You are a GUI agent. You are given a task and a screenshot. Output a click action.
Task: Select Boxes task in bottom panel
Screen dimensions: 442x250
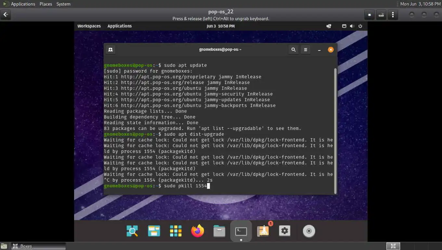pyautogui.click(x=39, y=246)
